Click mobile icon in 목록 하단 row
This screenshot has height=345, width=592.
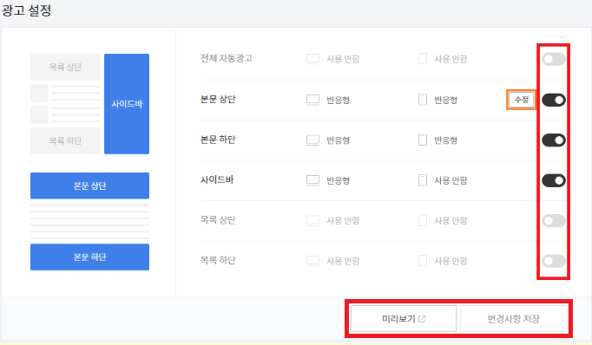click(423, 261)
